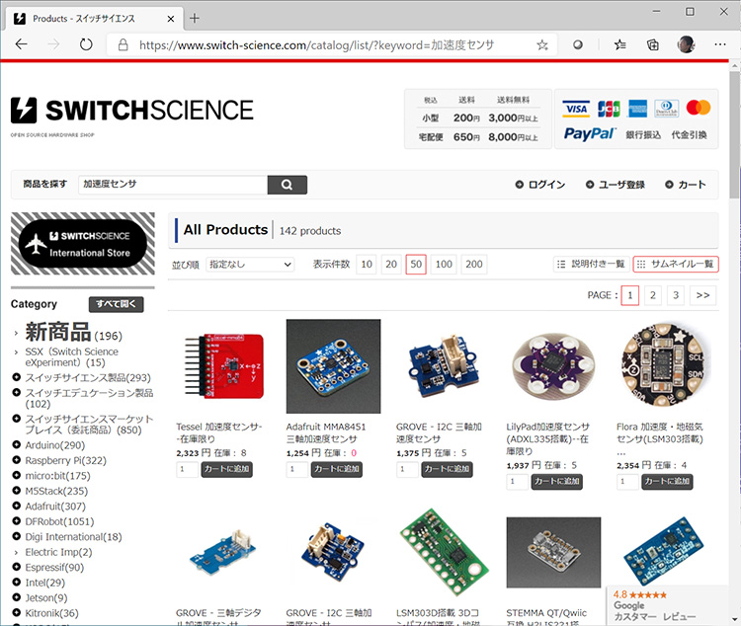Open the 並び順 sort dropdown
The height and width of the screenshot is (626, 741).
pos(250,264)
